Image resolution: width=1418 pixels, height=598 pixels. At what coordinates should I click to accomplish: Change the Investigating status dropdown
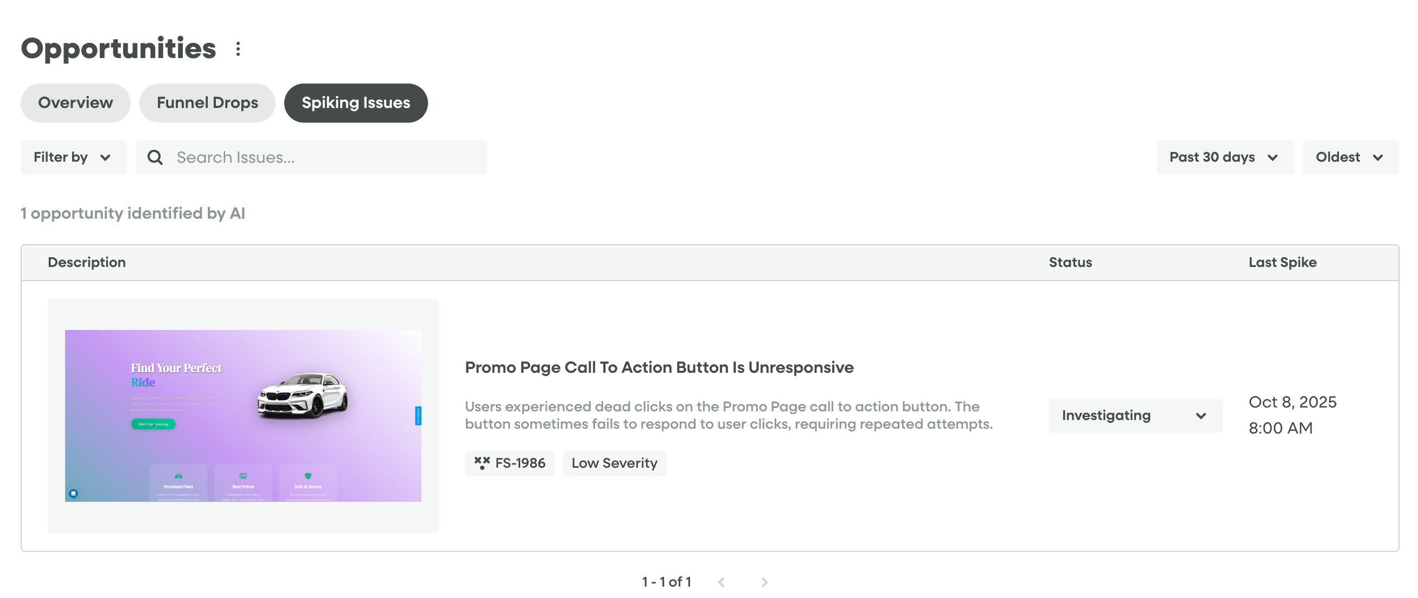1134,416
